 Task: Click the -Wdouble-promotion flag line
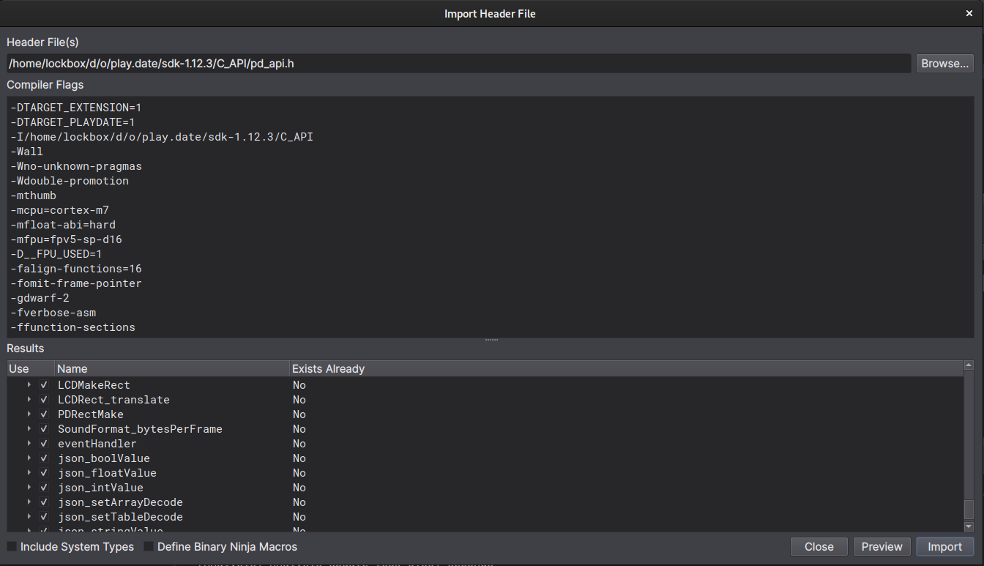tap(70, 181)
